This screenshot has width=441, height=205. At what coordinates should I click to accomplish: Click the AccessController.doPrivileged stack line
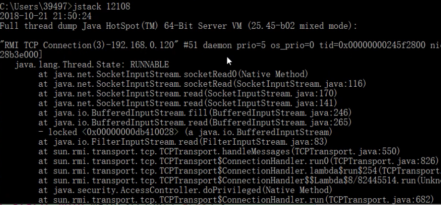185,190
